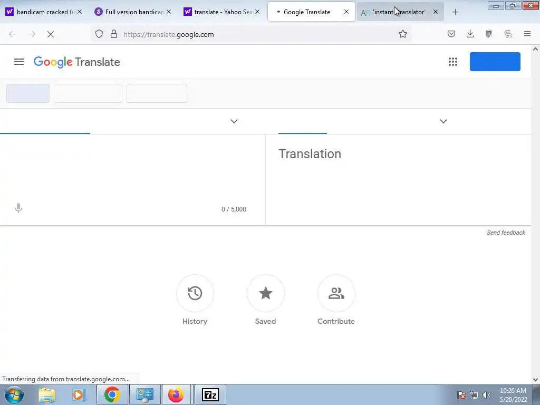This screenshot has height=405, width=540.
Task: Click the Google Translate logo
Action: [77, 62]
